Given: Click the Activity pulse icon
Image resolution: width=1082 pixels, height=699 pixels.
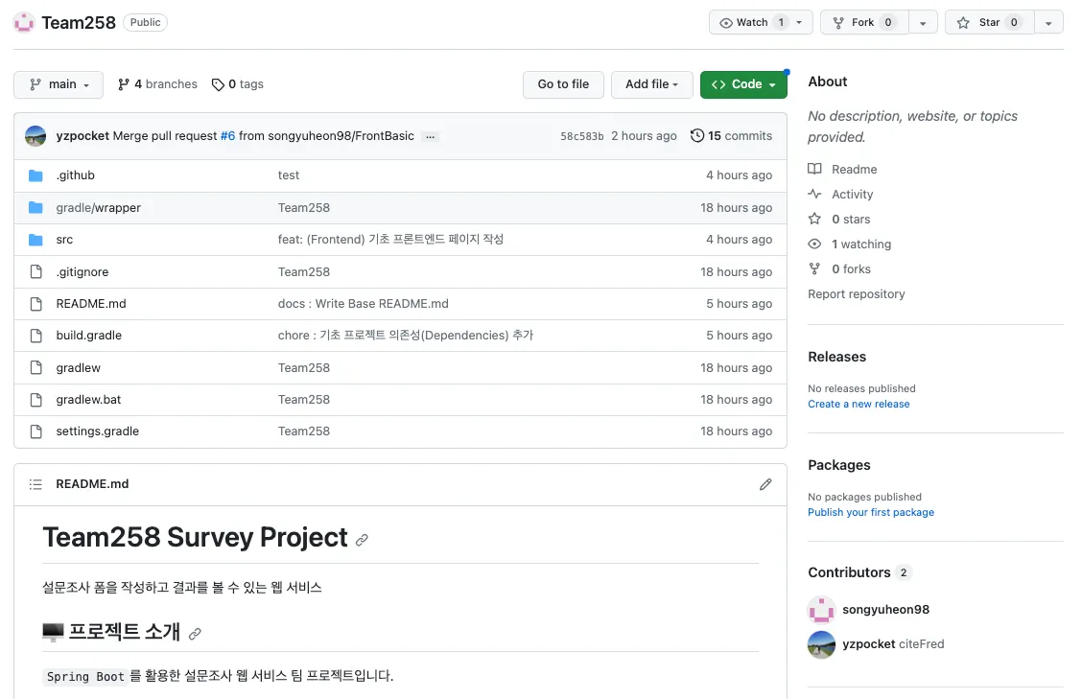Looking at the screenshot, I should [x=815, y=194].
